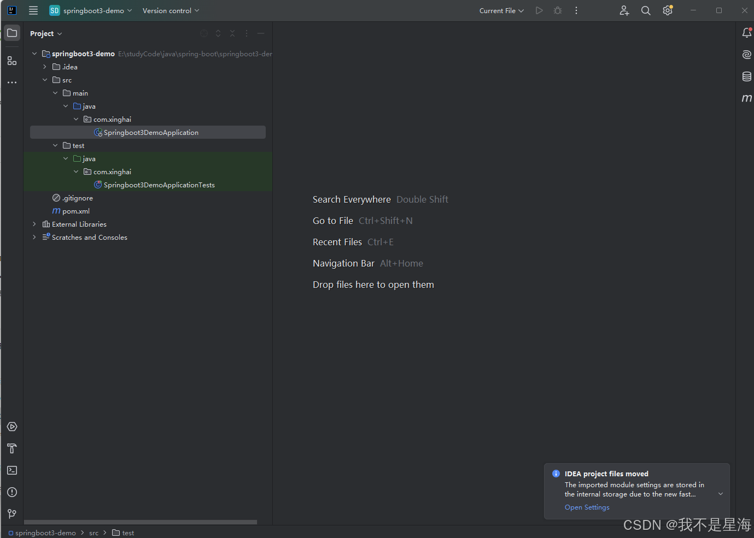The height and width of the screenshot is (538, 754).
Task: Open the Git tool window
Action: click(x=12, y=514)
